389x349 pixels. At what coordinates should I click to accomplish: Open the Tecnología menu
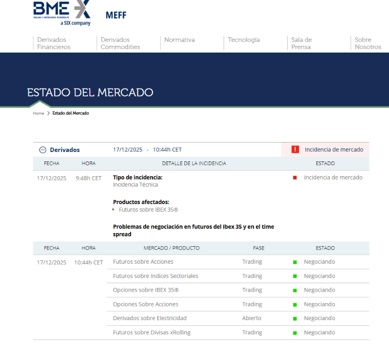click(x=244, y=40)
